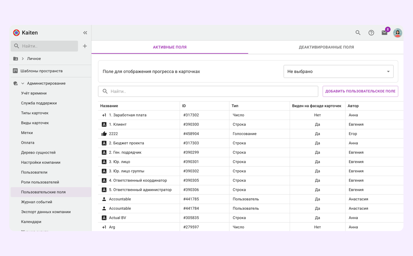The height and width of the screenshot is (256, 413).
Task: Open the help question mark icon
Action: click(371, 33)
